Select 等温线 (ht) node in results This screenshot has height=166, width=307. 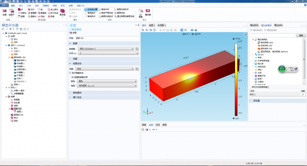[17, 115]
